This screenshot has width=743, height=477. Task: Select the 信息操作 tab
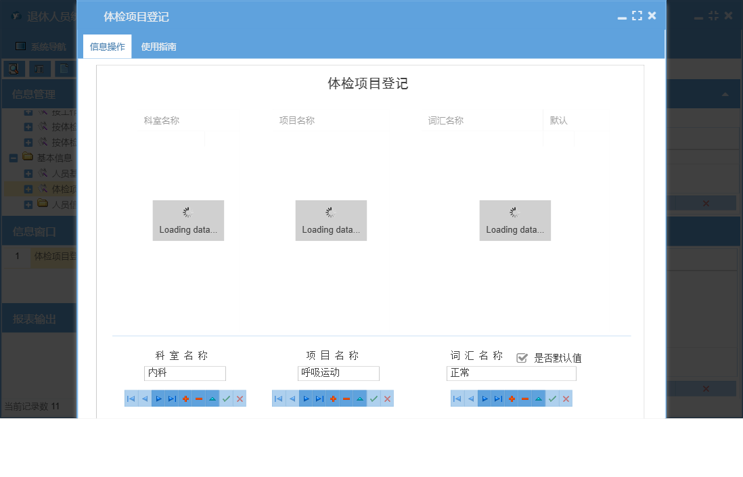(x=106, y=47)
